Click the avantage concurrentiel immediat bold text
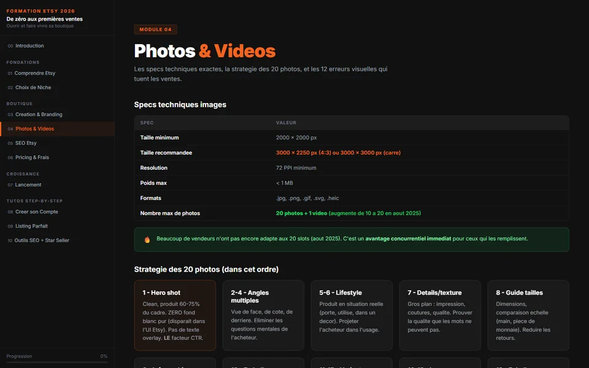Image resolution: width=589 pixels, height=368 pixels. 409,239
